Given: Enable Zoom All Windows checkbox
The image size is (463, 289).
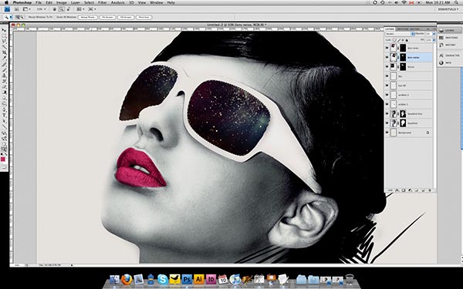Looking at the screenshot, I should click(56, 17).
